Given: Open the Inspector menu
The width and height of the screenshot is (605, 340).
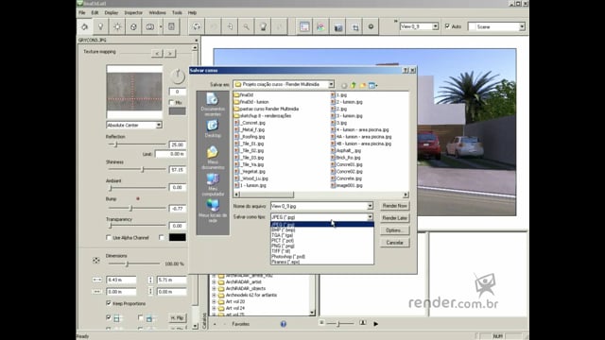Looking at the screenshot, I should (x=133, y=12).
